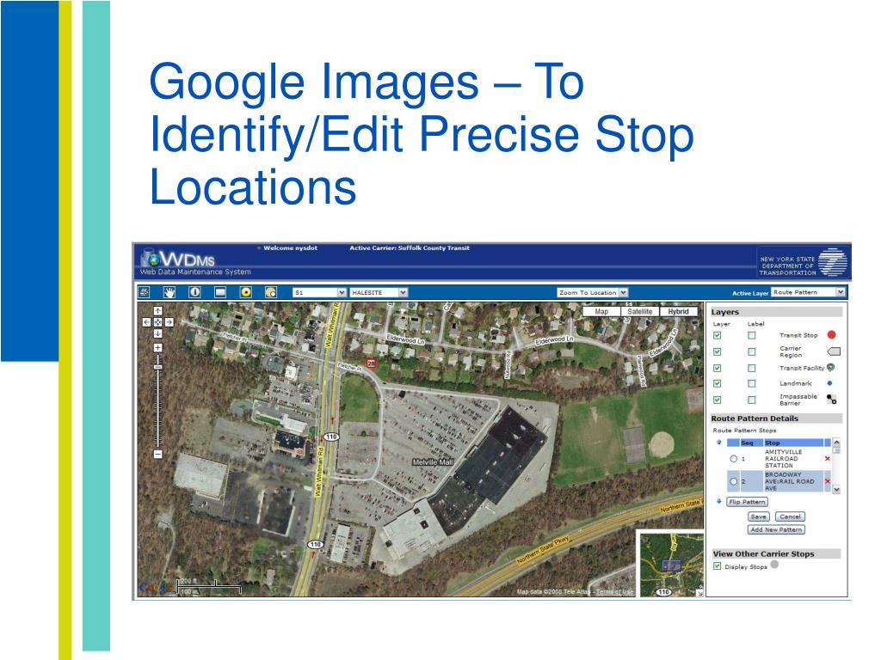This screenshot has width=881, height=660.
Task: Toggle Transit Stop label checkbox
Action: pos(751,336)
